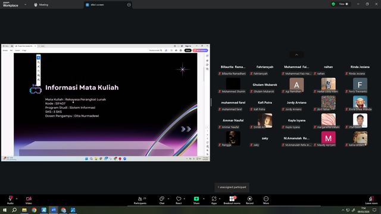This screenshot has height=214, width=381.
Task: Select Agi Ramdhan's video tile
Action: point(296,85)
